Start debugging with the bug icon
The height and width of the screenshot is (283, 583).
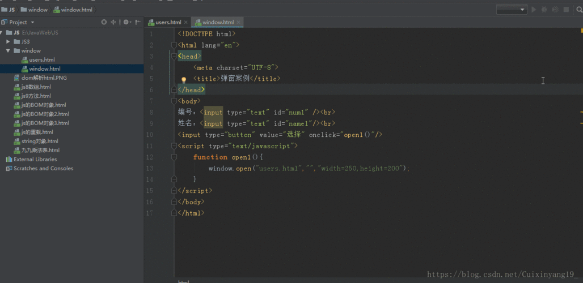(544, 10)
